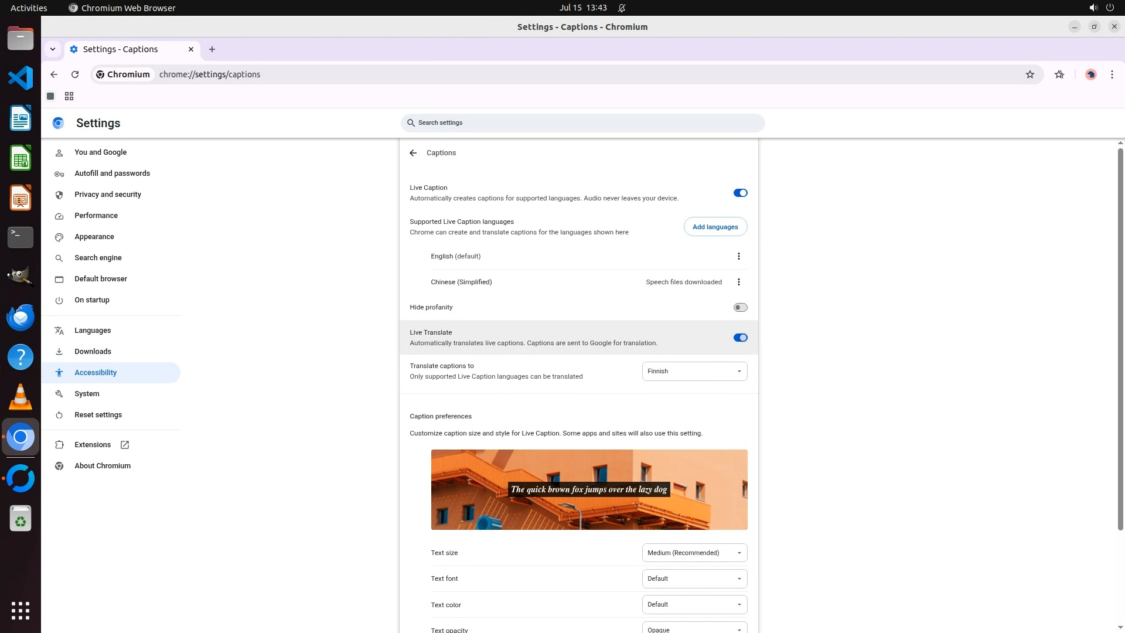This screenshot has height=633, width=1125.
Task: Click into the Search settings field
Action: tap(583, 122)
